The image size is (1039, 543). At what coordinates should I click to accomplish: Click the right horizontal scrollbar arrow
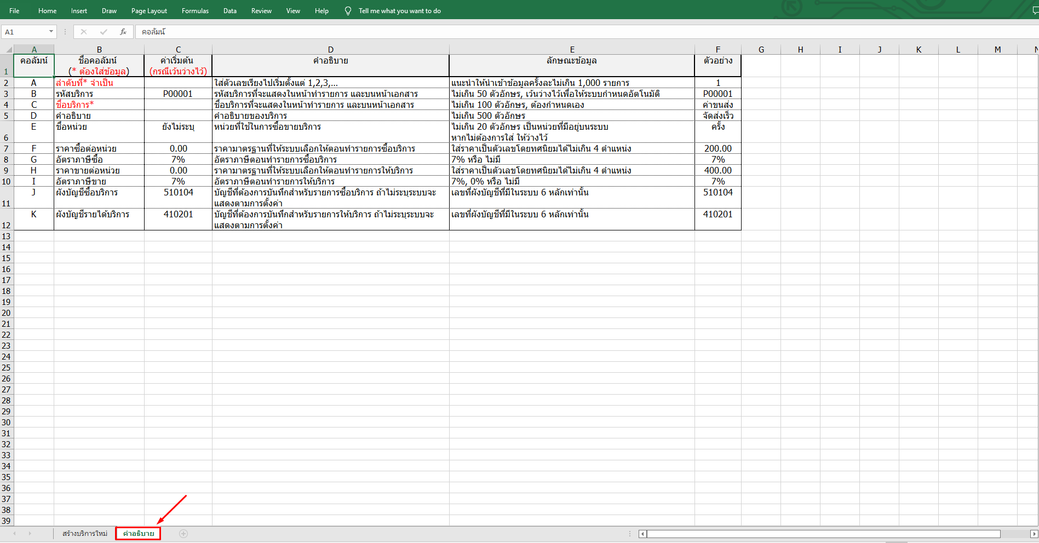tap(1034, 534)
